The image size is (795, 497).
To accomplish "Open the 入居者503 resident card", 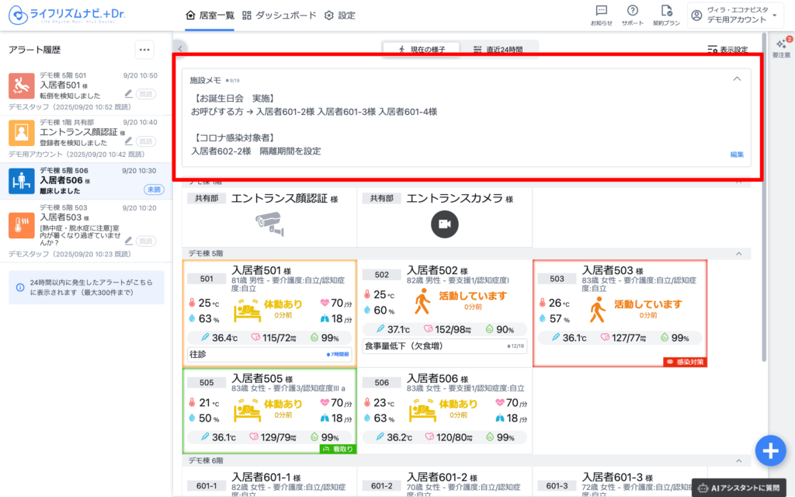I will tap(620, 312).
